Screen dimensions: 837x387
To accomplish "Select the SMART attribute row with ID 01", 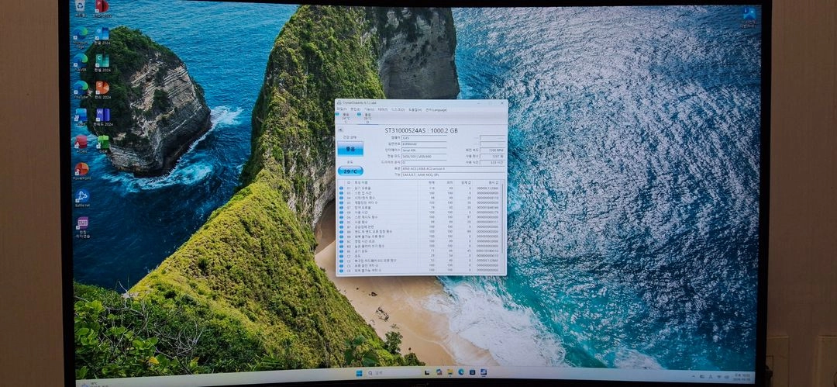I will pos(419,188).
